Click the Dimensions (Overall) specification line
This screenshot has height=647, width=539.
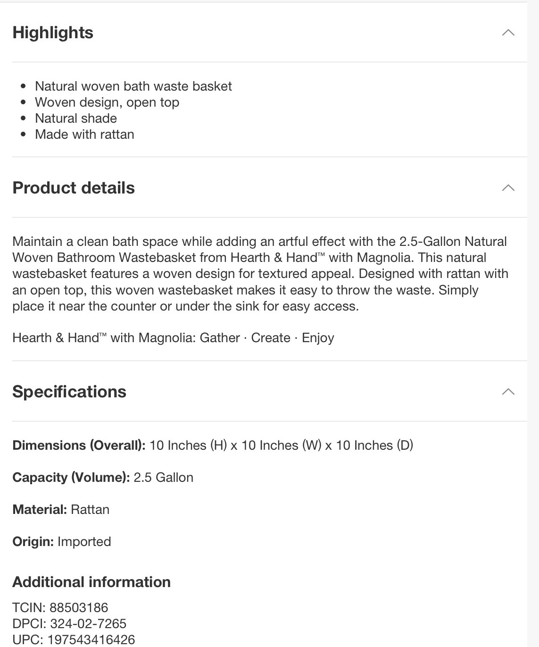pyautogui.click(x=213, y=445)
